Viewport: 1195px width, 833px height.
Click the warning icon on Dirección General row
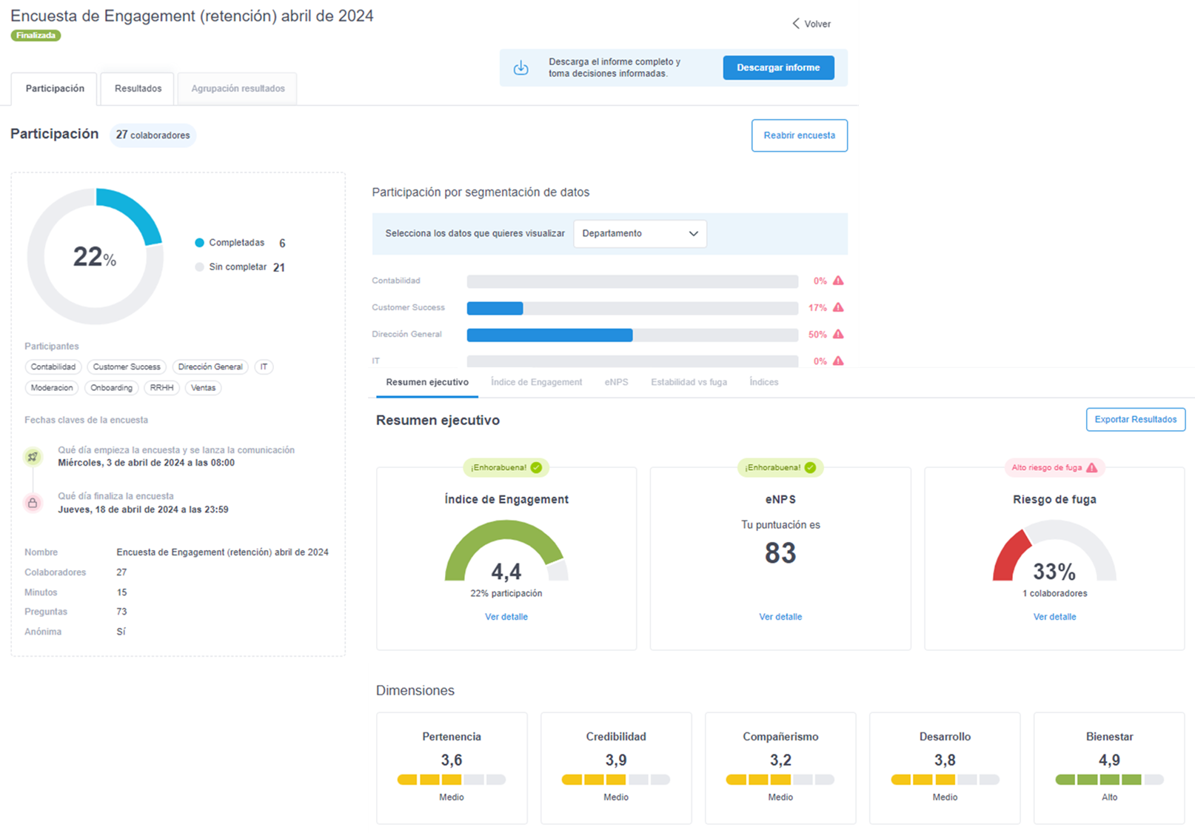pos(838,334)
